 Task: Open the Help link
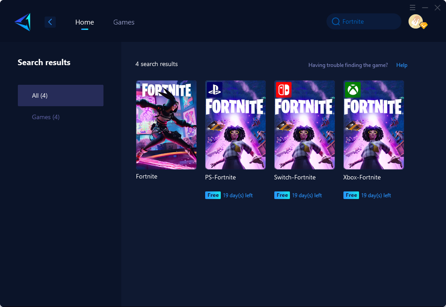click(401, 65)
